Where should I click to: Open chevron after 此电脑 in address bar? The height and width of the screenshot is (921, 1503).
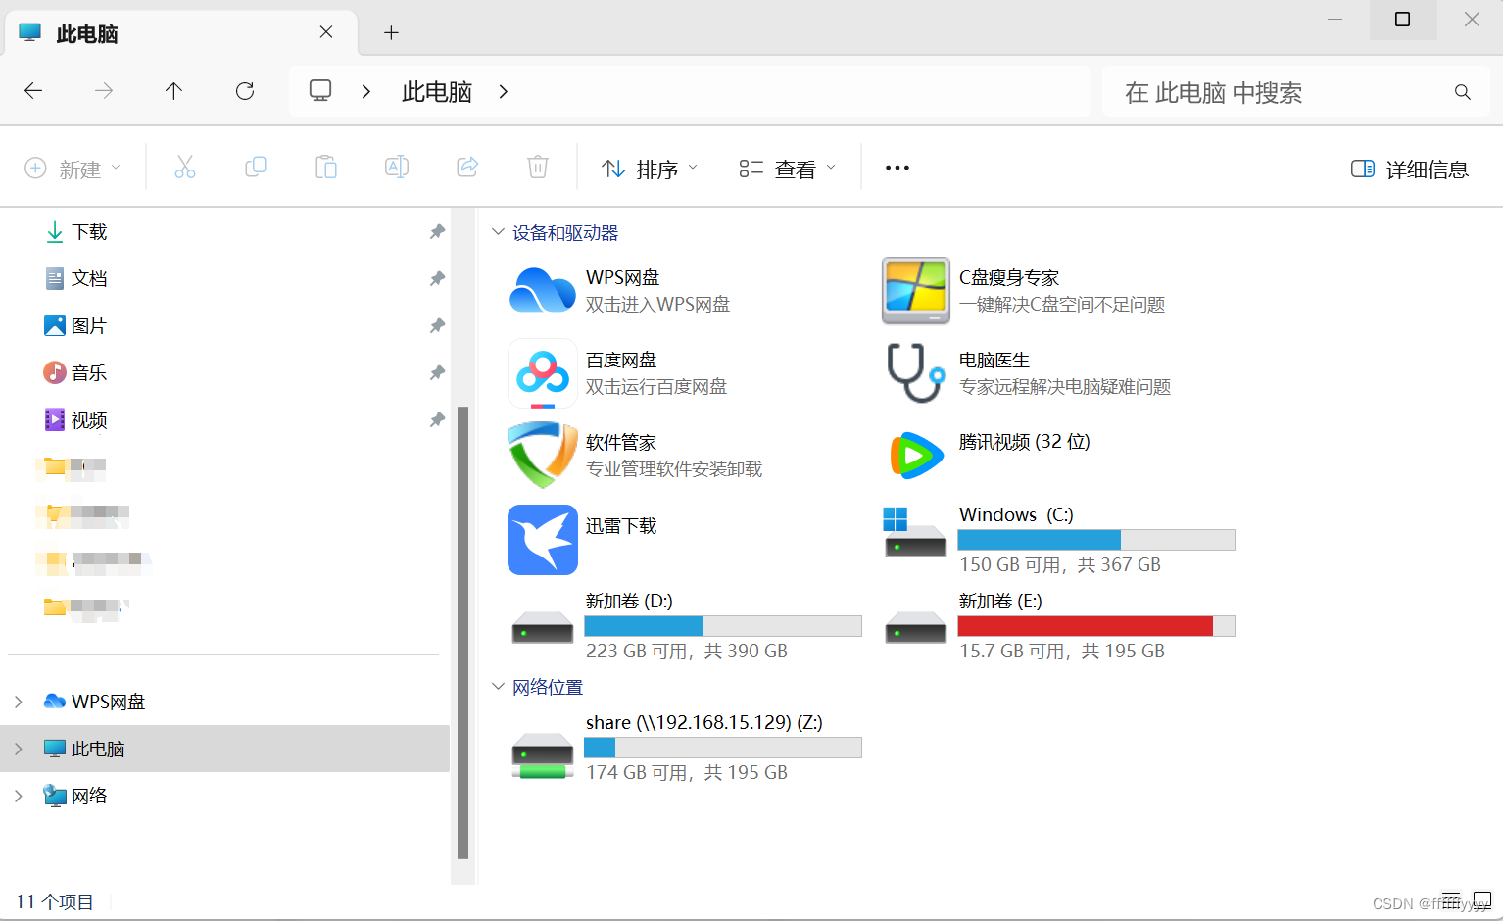(503, 91)
